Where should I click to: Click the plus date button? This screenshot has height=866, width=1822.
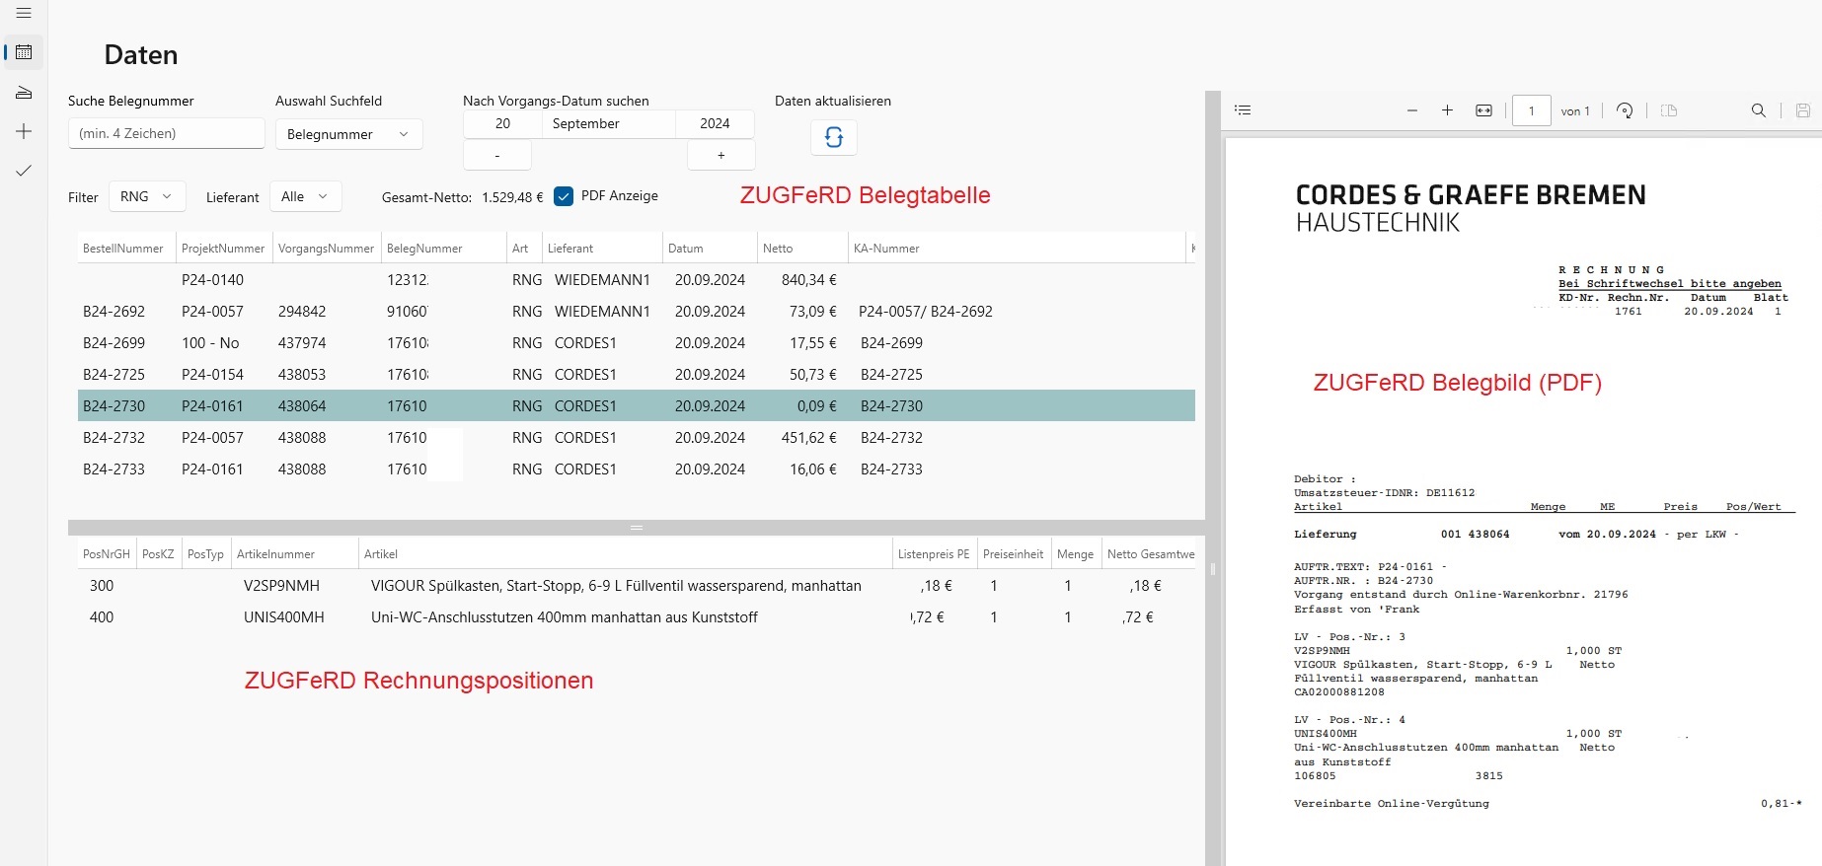[x=721, y=155]
